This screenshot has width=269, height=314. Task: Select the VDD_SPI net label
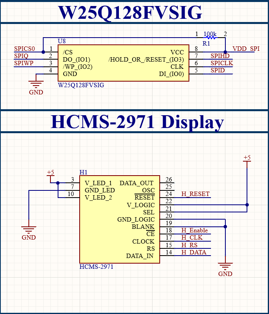tap(246, 49)
